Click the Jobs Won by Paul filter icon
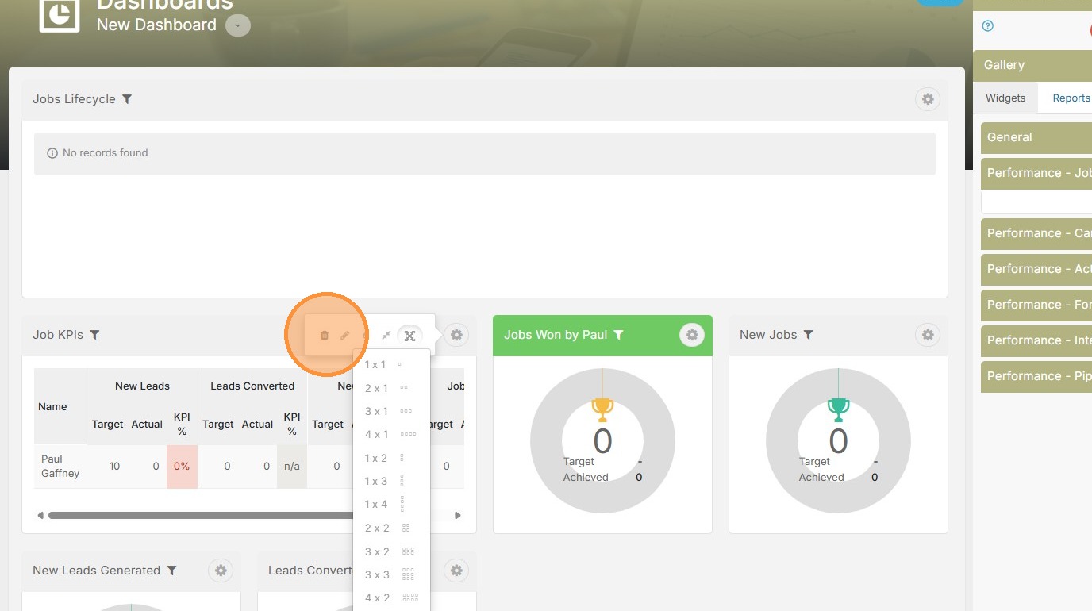This screenshot has height=611, width=1092. (619, 335)
